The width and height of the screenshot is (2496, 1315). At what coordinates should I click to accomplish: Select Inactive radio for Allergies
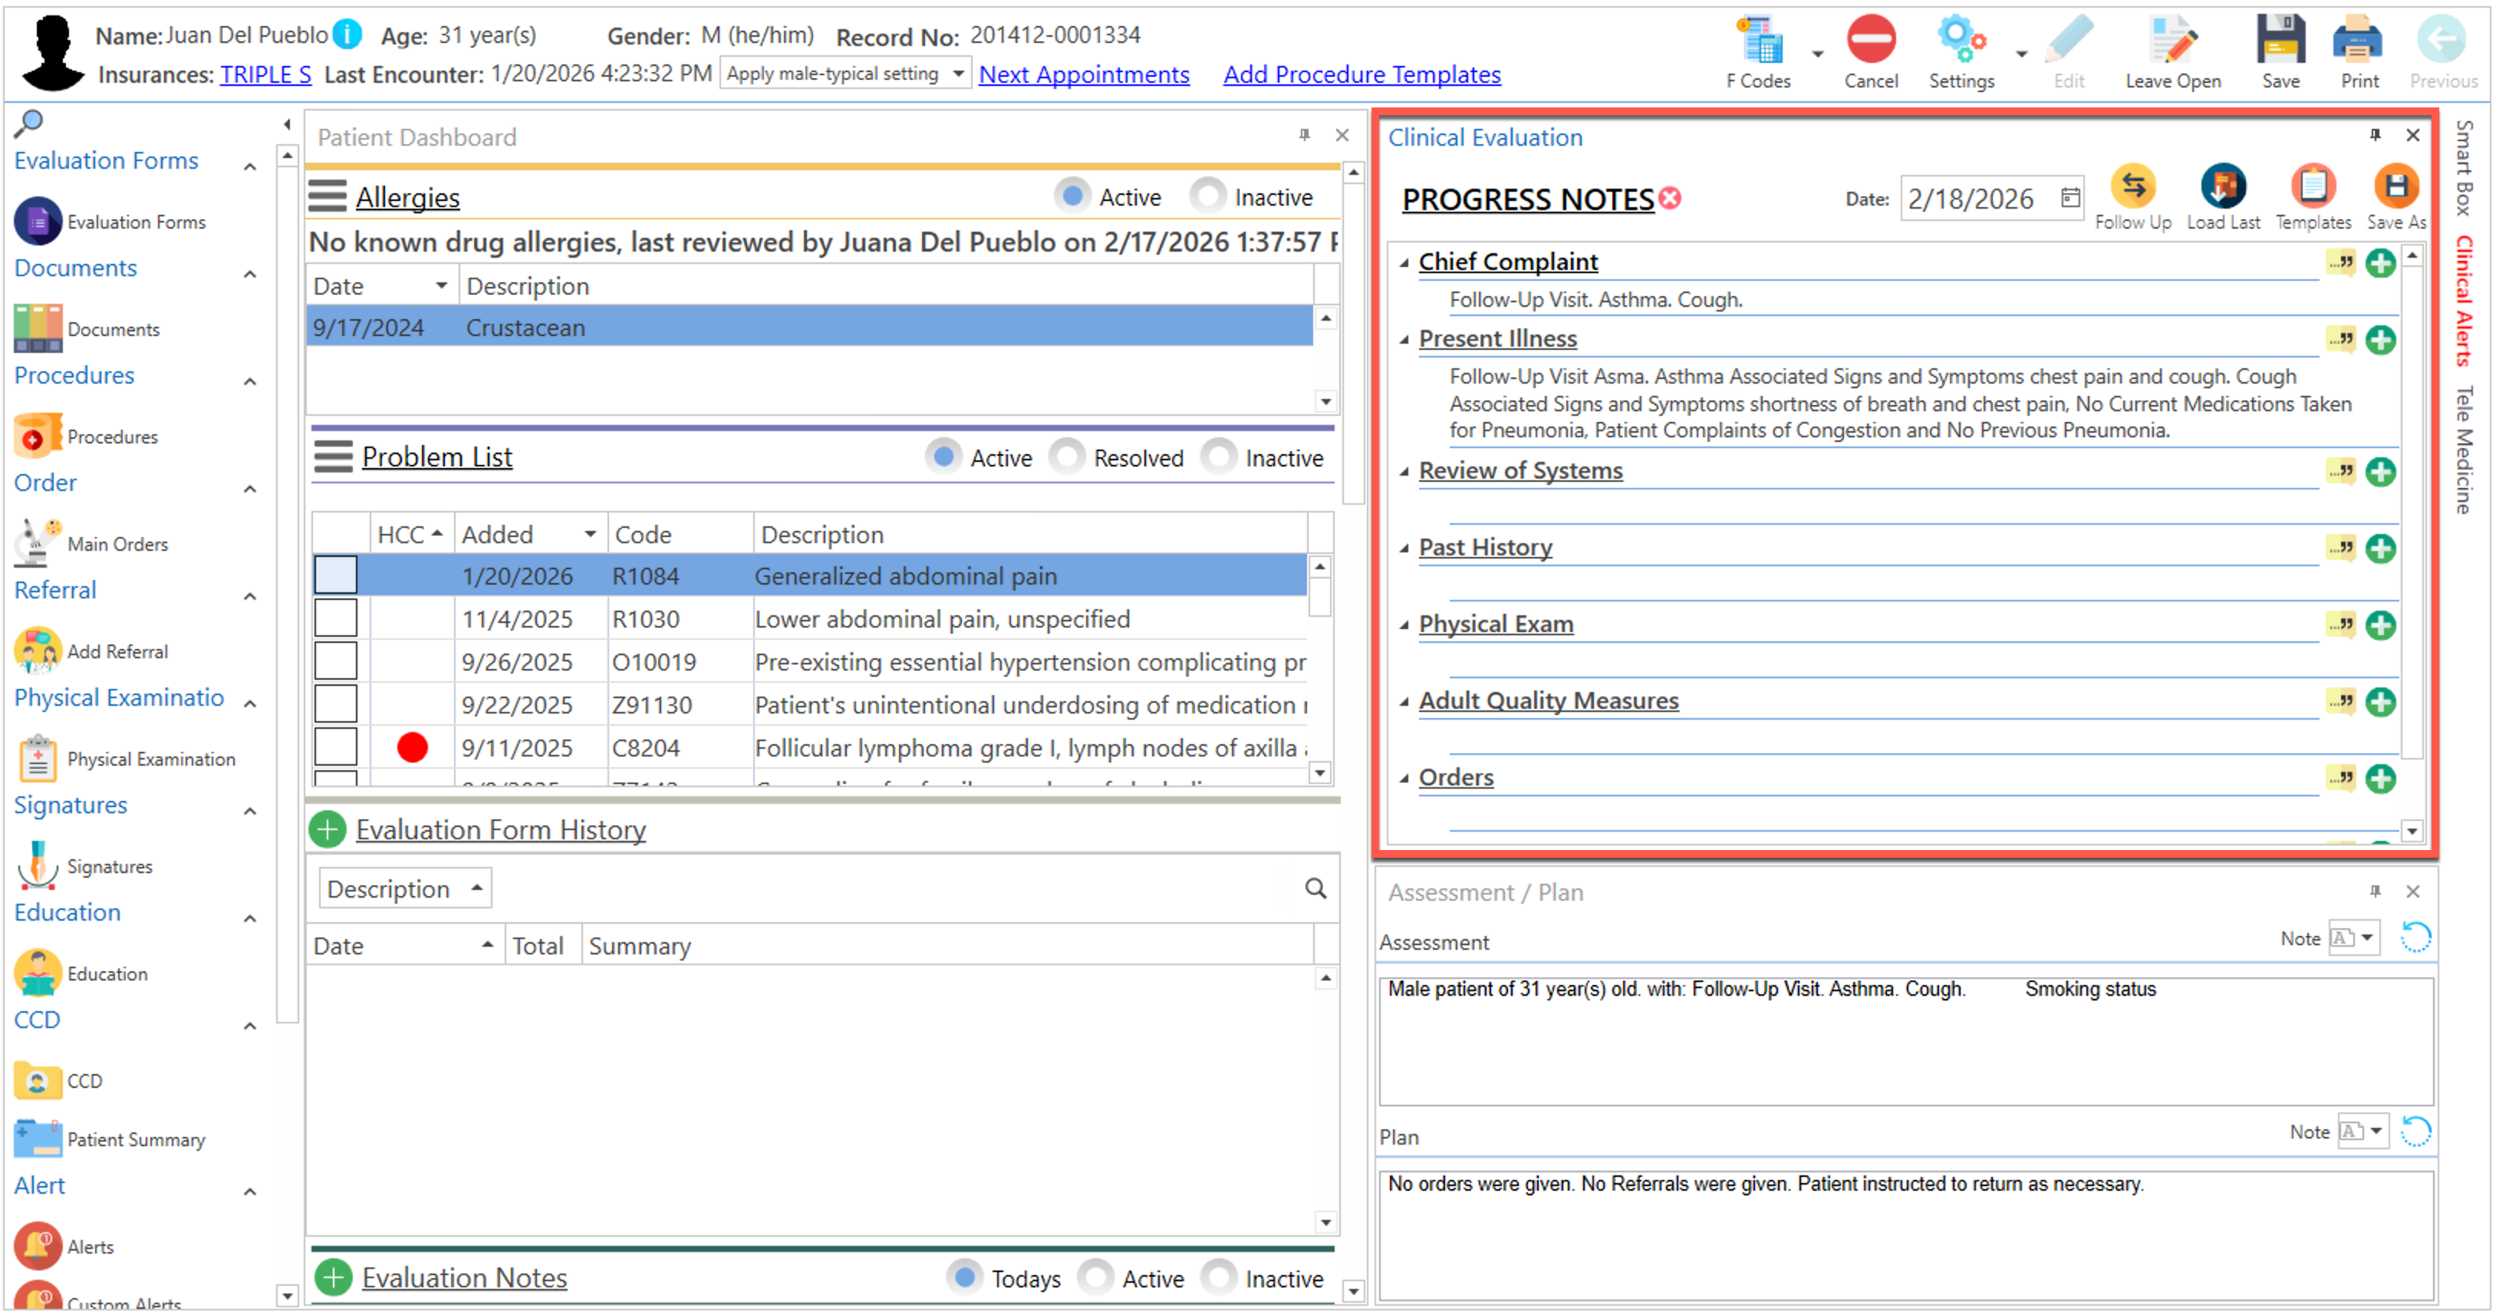tap(1207, 196)
